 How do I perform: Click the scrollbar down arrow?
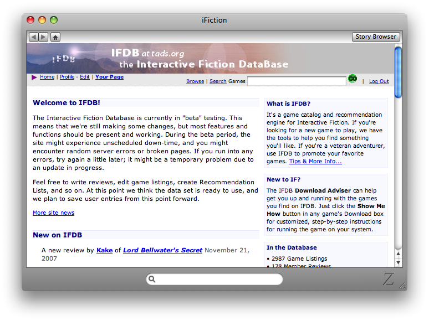398,263
